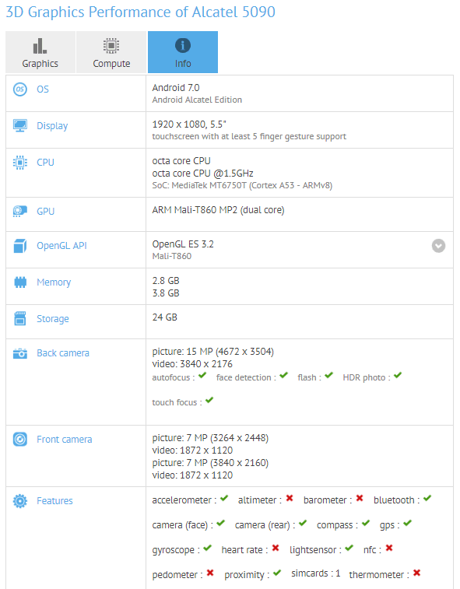Click the Front camera lens icon

(x=20, y=439)
